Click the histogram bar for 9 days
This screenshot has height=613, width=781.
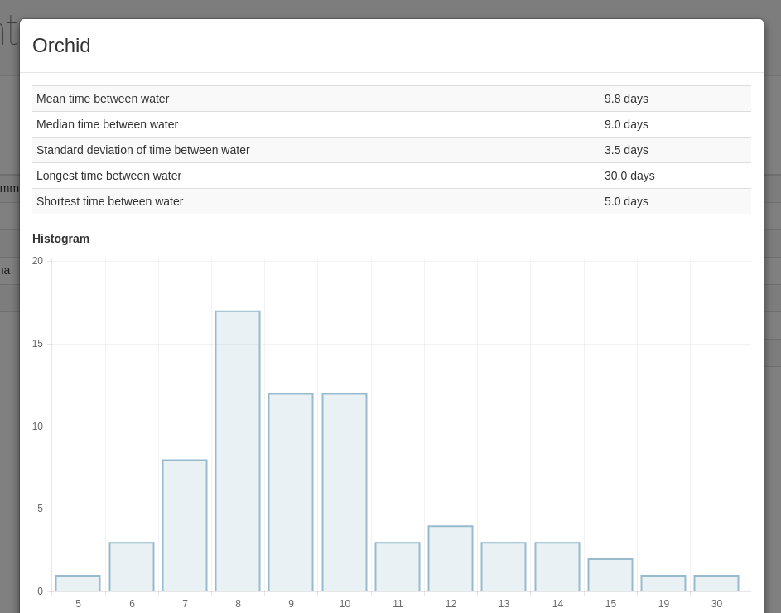[x=291, y=493]
